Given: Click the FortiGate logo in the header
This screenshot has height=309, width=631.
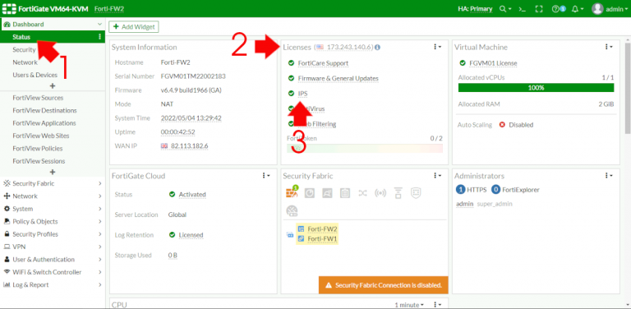Looking at the screenshot, I should point(9,8).
